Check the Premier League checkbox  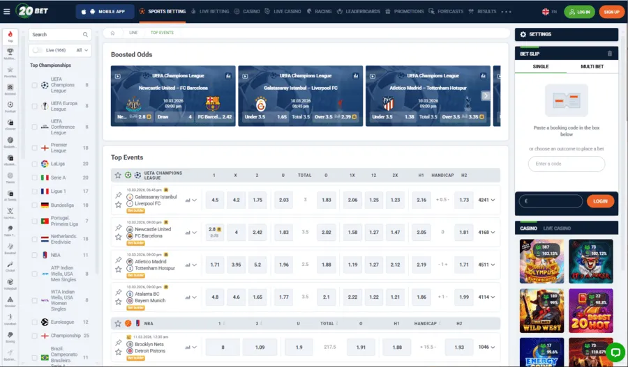[34, 148]
